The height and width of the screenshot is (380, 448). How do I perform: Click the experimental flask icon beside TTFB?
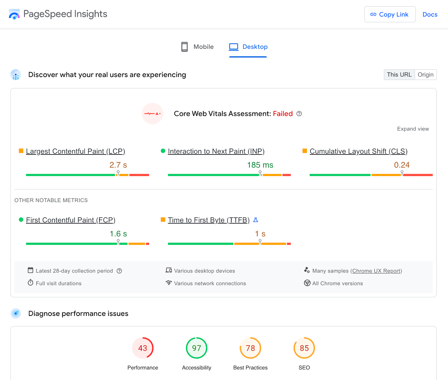pos(255,220)
